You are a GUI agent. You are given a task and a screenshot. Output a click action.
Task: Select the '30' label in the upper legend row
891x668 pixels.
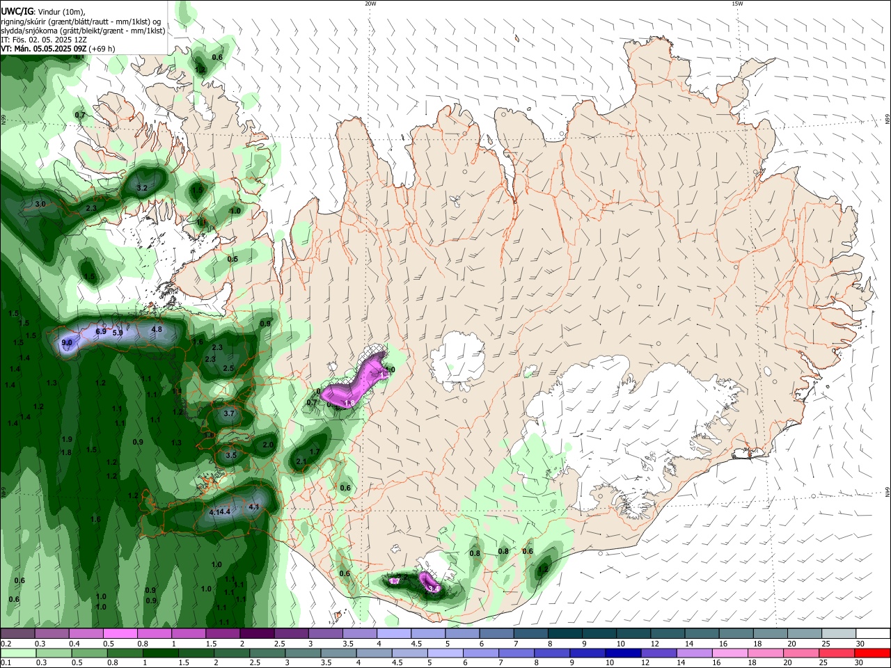tap(860, 644)
